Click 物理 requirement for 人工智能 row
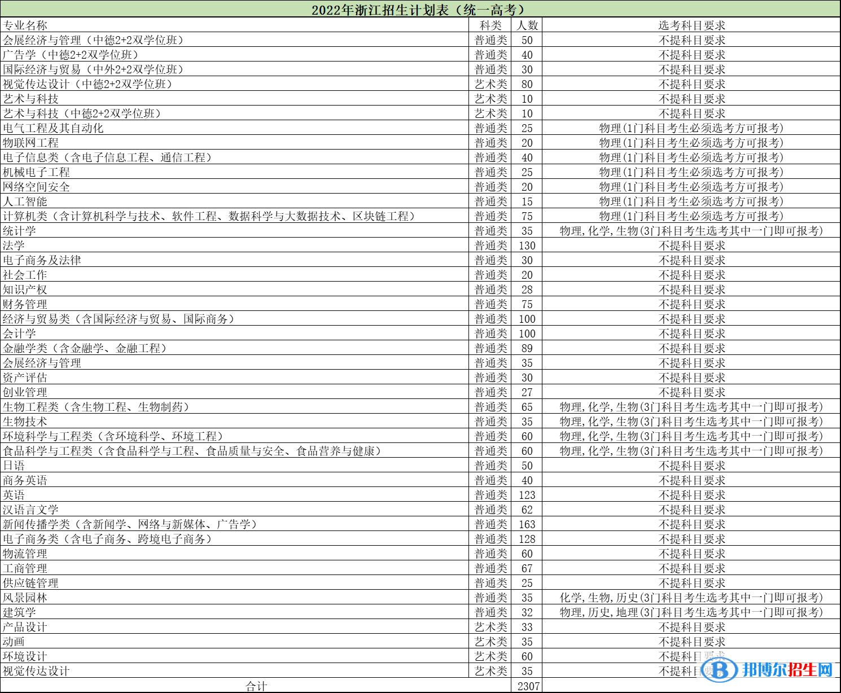841x693 pixels. pos(691,201)
